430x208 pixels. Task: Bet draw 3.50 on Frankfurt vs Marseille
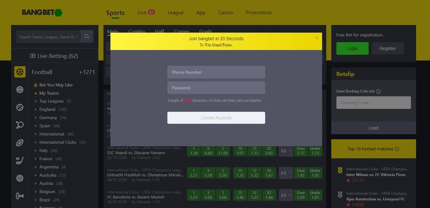click(x=209, y=173)
